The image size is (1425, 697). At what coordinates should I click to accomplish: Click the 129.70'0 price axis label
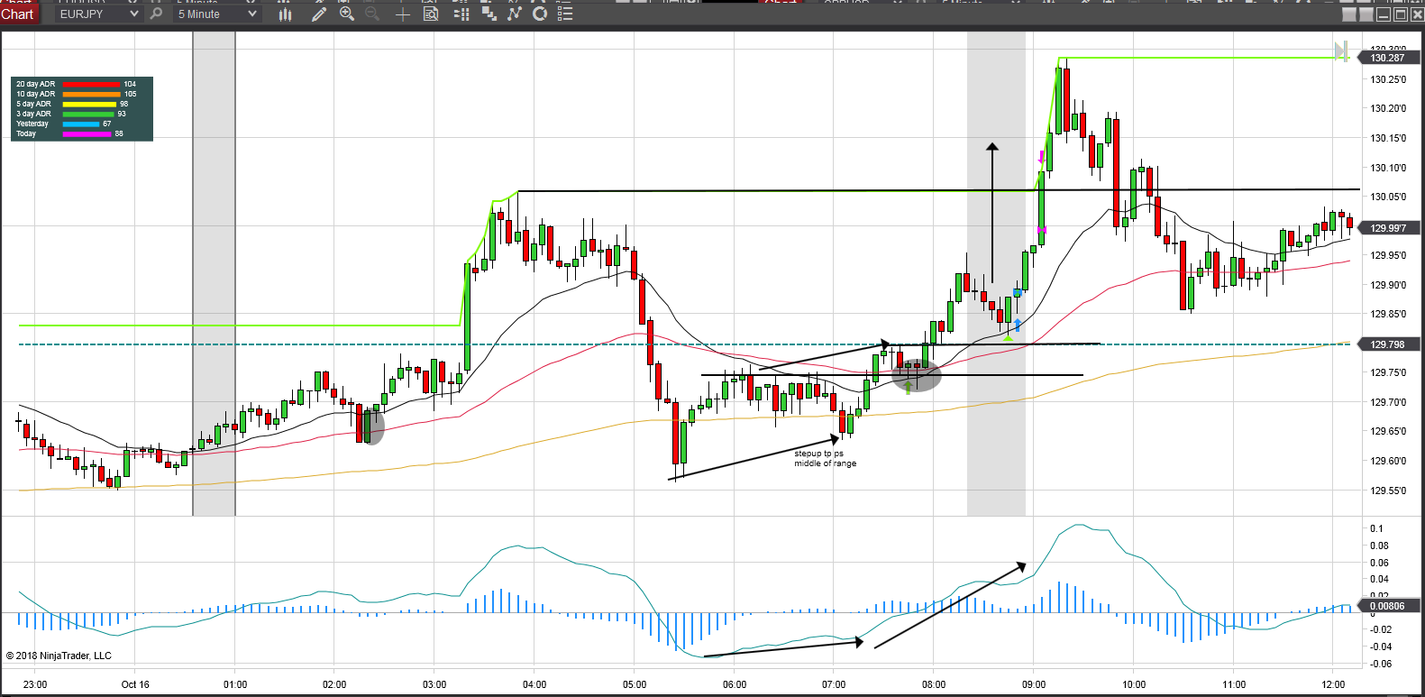tap(1388, 402)
